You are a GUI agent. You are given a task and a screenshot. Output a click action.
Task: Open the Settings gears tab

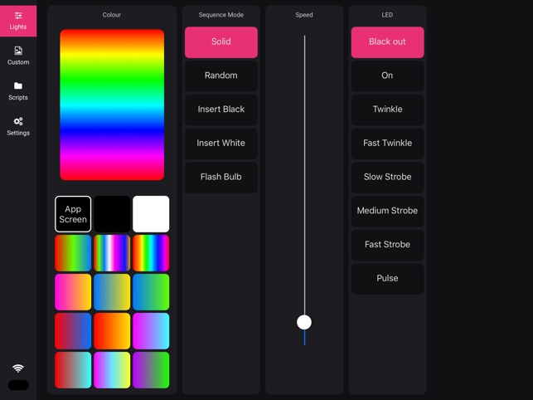[18, 127]
